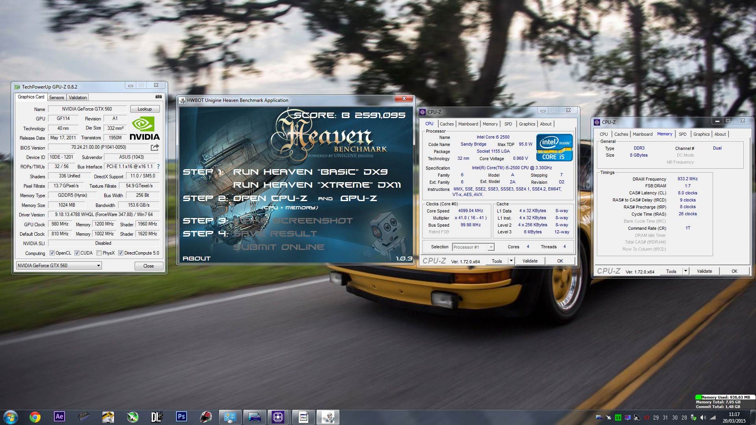Click the airplane icon in the system tray

pos(609,418)
